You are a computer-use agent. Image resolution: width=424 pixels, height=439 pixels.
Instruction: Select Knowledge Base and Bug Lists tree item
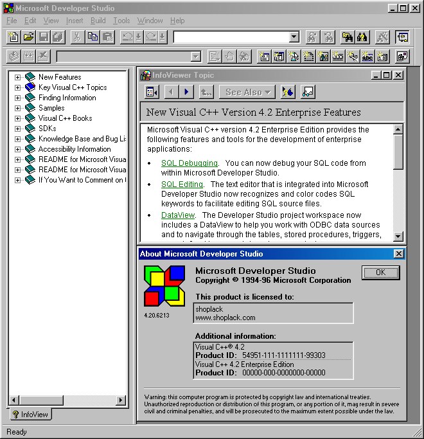click(x=82, y=139)
